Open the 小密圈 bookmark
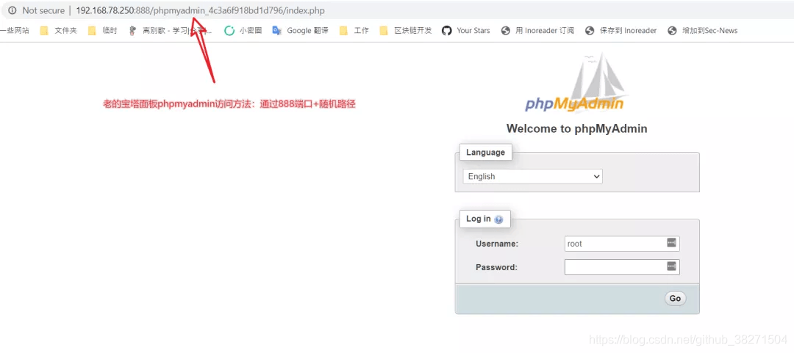The image size is (794, 353). pyautogui.click(x=243, y=30)
